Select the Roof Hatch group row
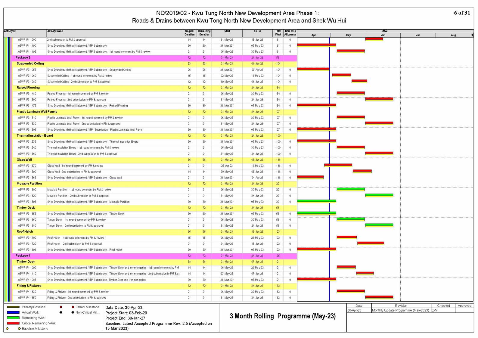This screenshot has height=338, width=478. (x=155, y=231)
